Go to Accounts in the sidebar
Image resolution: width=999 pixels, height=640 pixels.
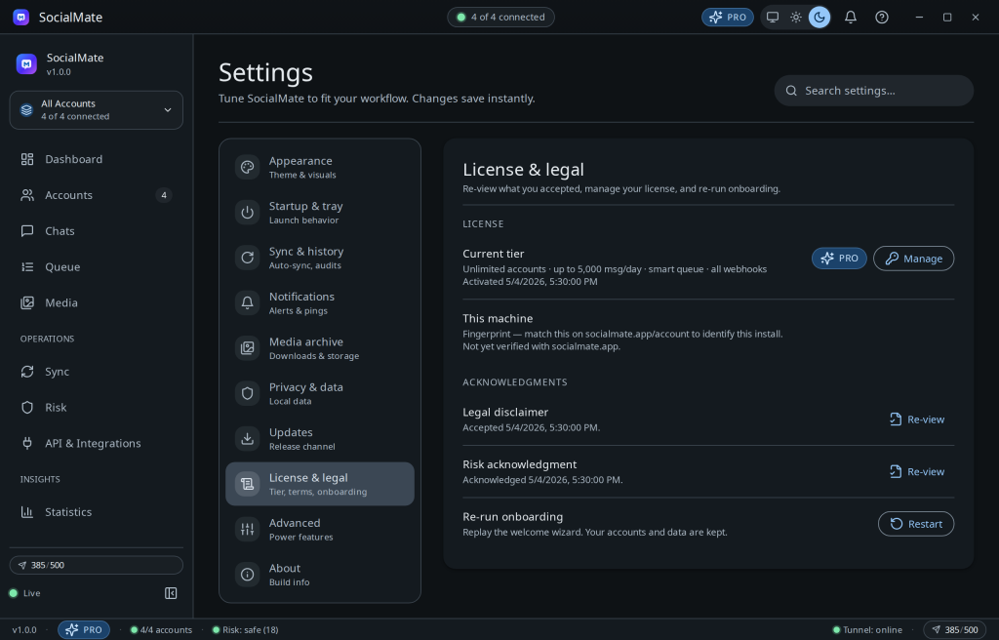pos(97,195)
